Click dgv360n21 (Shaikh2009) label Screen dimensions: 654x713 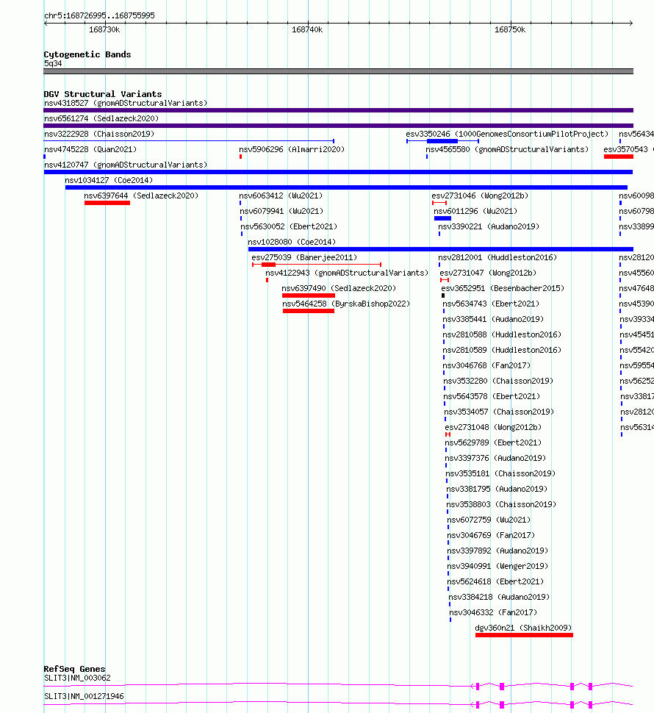point(523,629)
